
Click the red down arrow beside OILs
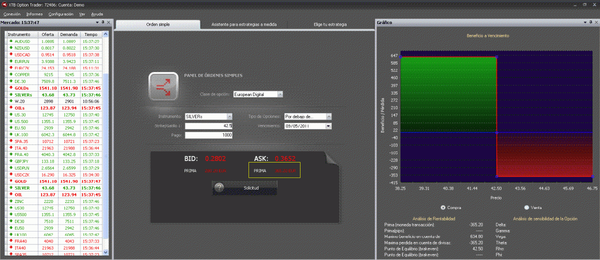pos(10,107)
